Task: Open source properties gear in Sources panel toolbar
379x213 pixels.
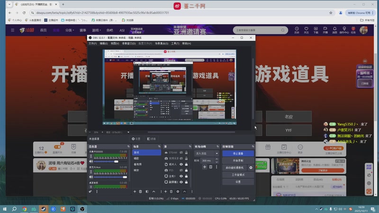Action: [178, 192]
